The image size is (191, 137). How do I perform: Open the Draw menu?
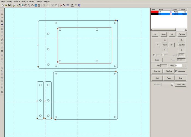coord(17,1)
